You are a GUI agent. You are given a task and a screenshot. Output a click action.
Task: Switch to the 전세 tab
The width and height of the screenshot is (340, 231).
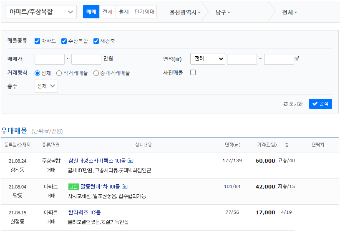coord(108,12)
